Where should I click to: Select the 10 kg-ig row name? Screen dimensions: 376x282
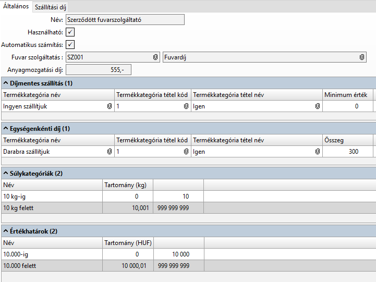(x=52, y=197)
